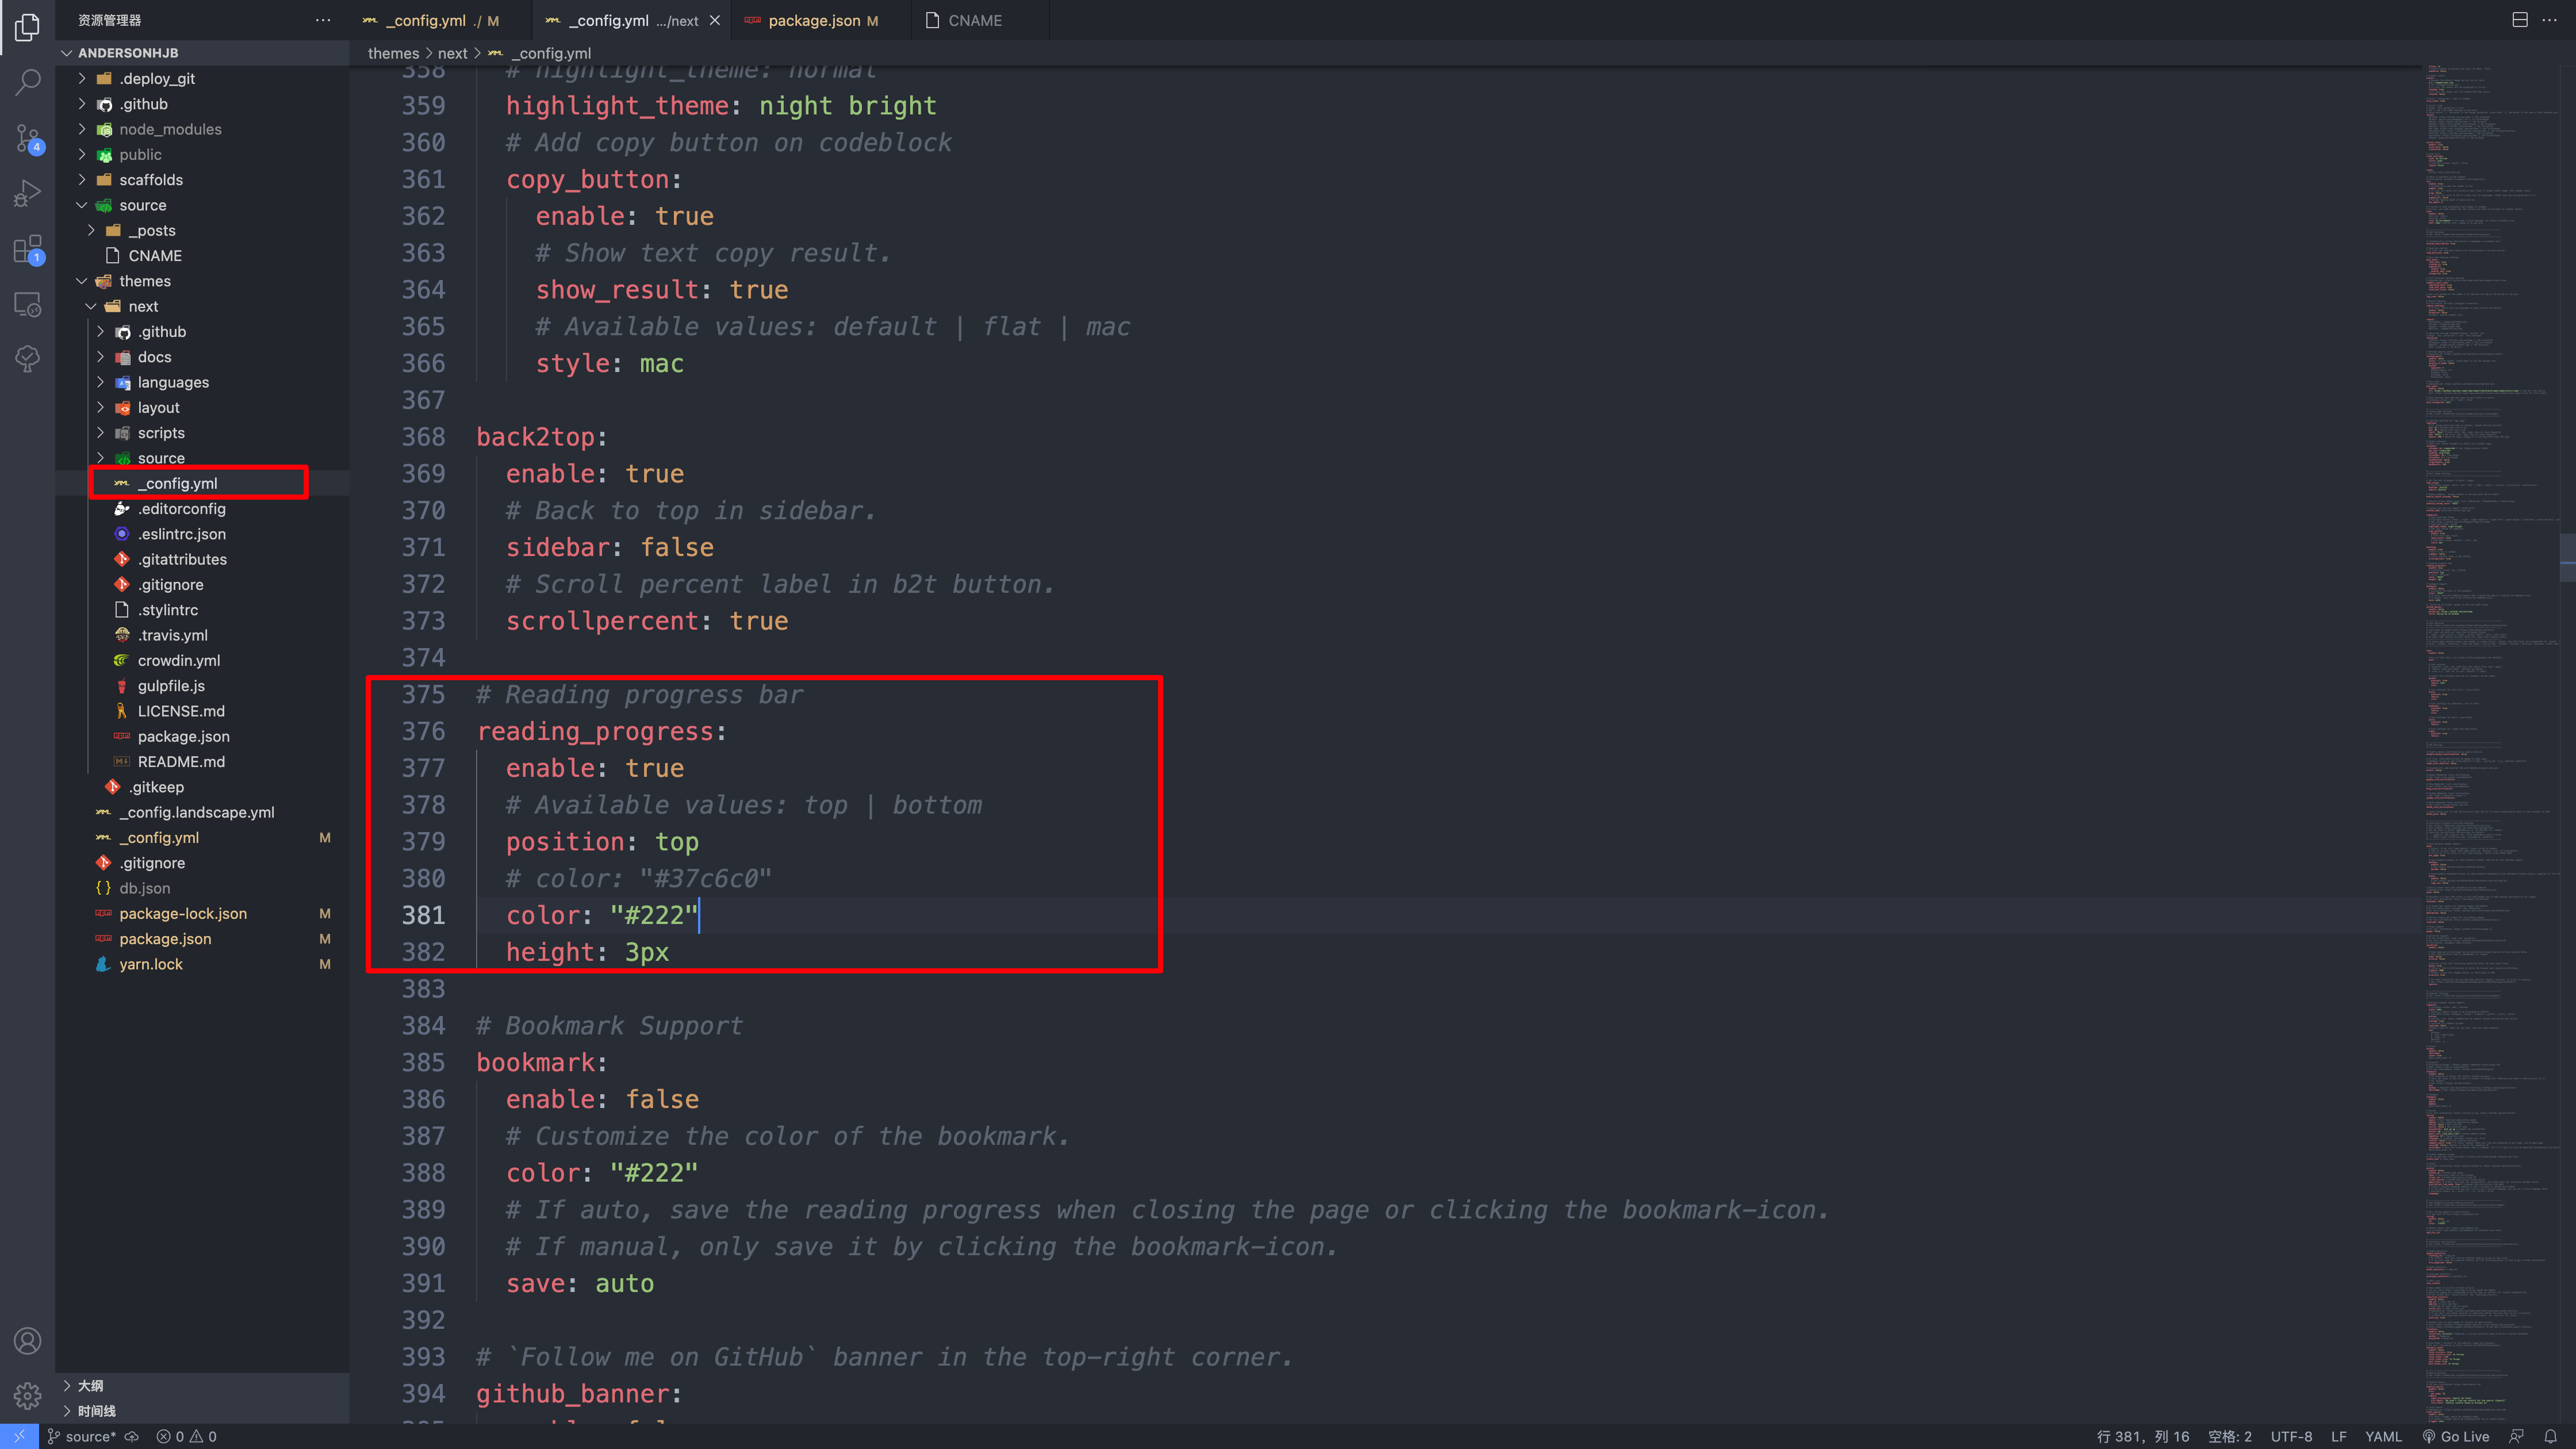Screen dimensions: 2576x1449
Task: Click cursor position 行 381, 列 16
Action: 2143,1436
